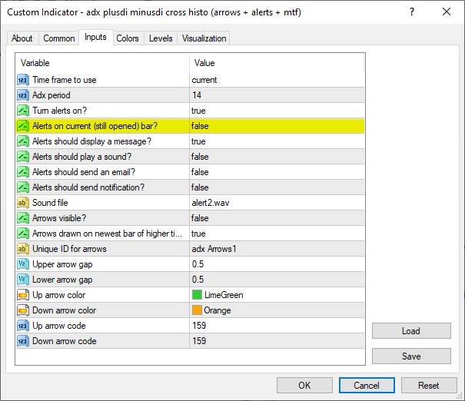Click the boolean icon beside Turn alerts on?

[x=23, y=111]
